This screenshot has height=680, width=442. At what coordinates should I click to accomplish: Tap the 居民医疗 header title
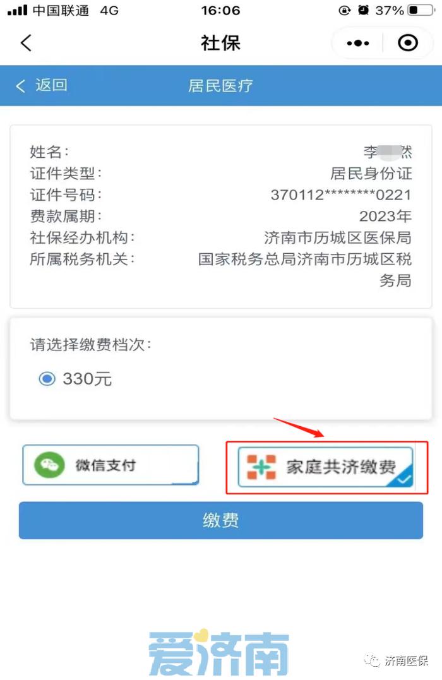click(220, 86)
